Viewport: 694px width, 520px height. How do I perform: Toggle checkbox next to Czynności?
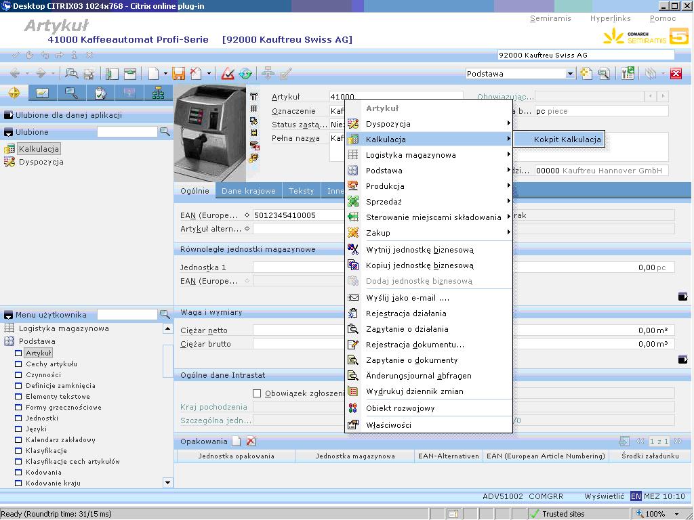pyautogui.click(x=18, y=375)
